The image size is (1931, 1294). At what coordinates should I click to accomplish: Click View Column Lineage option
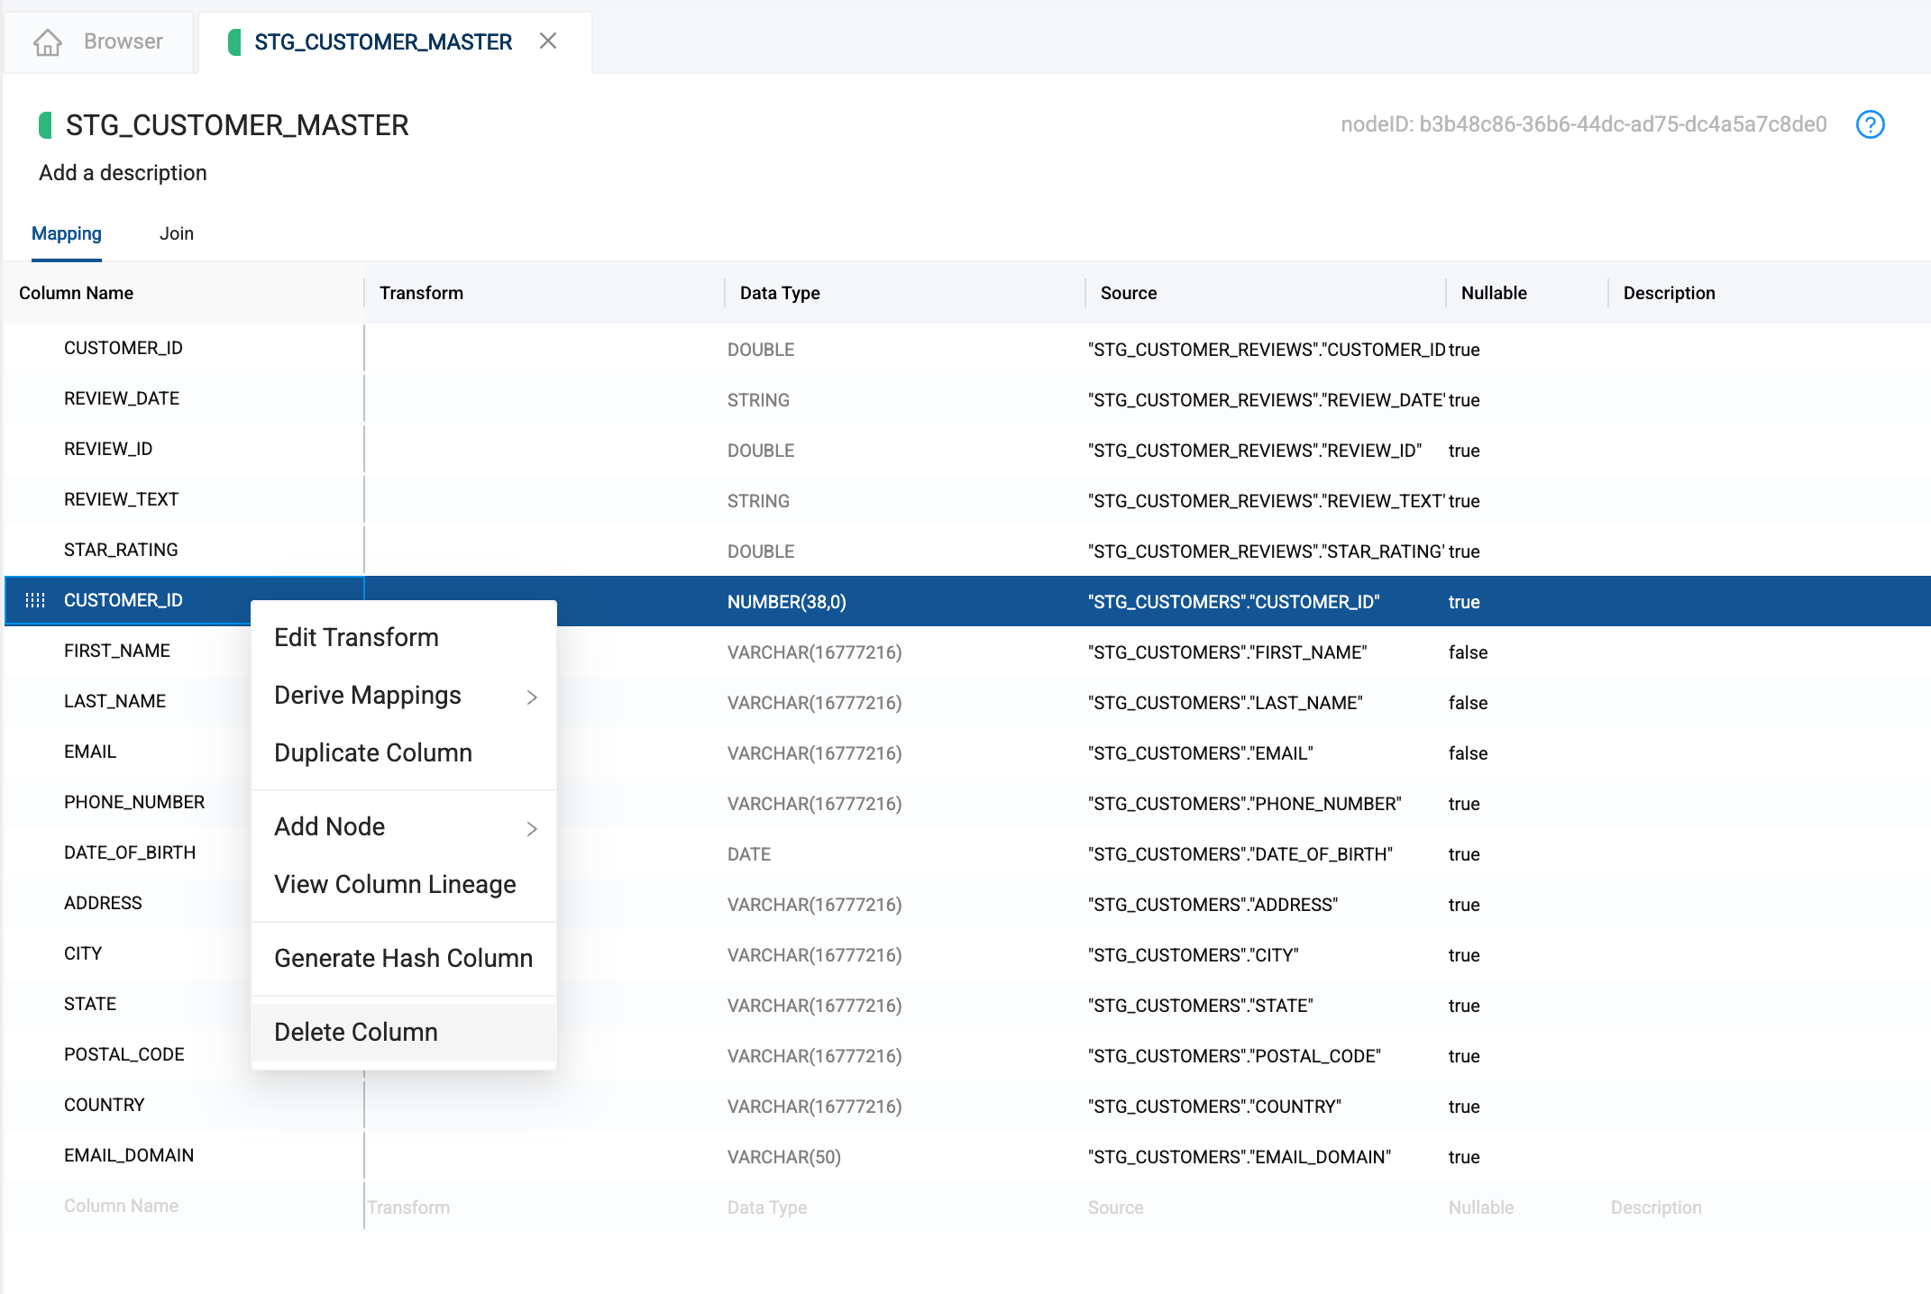click(x=395, y=884)
